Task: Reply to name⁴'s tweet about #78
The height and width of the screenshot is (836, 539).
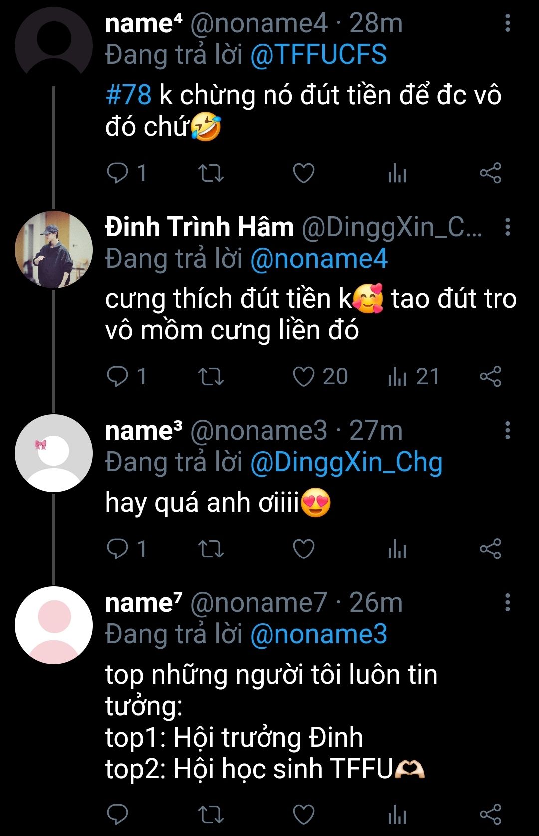Action: coord(118,173)
